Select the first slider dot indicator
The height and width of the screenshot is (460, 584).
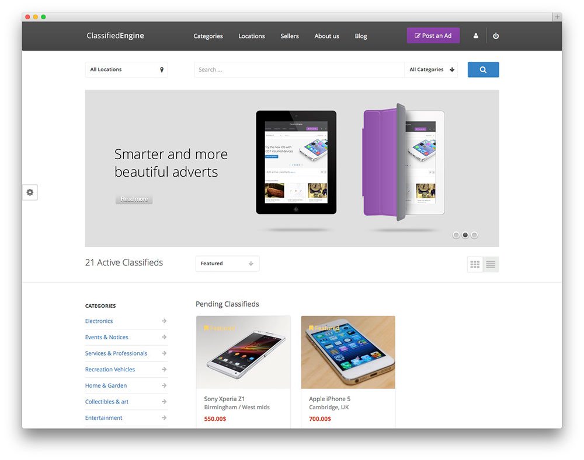pos(456,235)
